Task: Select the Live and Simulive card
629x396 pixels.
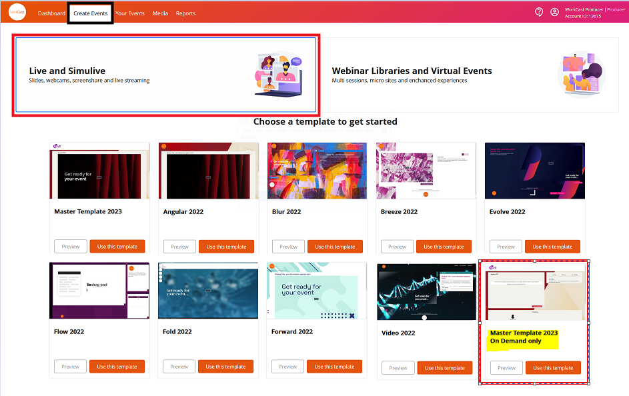Action: pos(166,75)
